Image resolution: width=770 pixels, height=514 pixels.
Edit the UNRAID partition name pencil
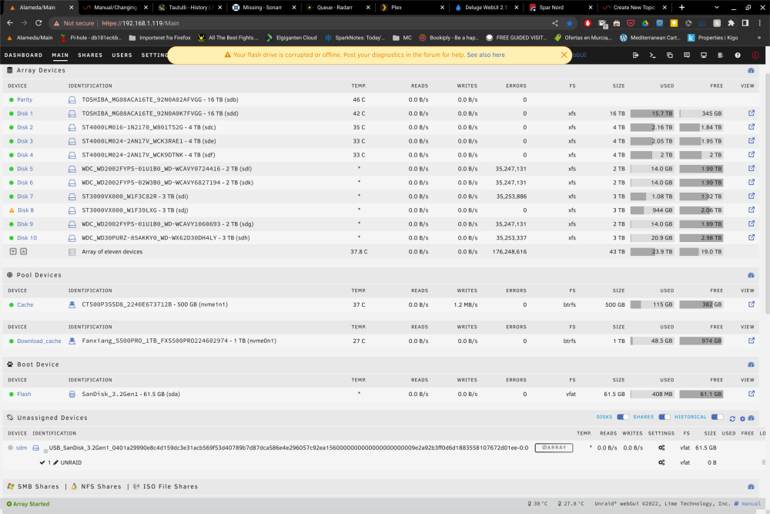pos(55,462)
